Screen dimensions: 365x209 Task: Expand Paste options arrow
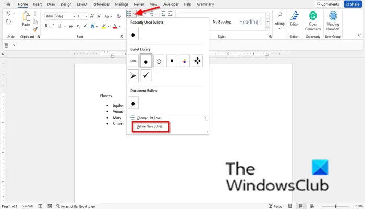[26, 29]
